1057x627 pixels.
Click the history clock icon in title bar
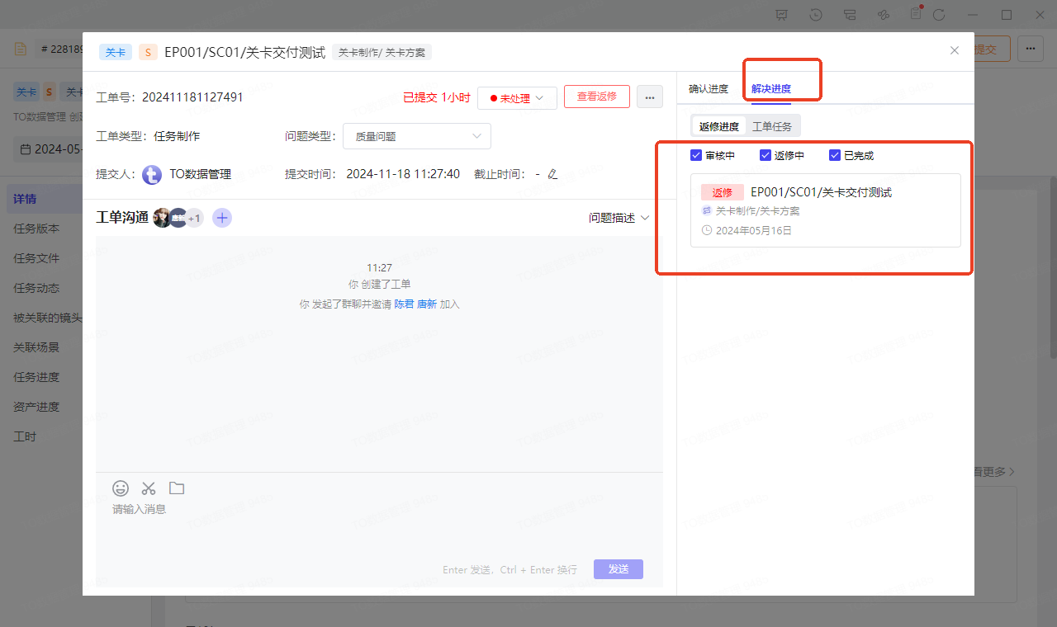tap(816, 15)
